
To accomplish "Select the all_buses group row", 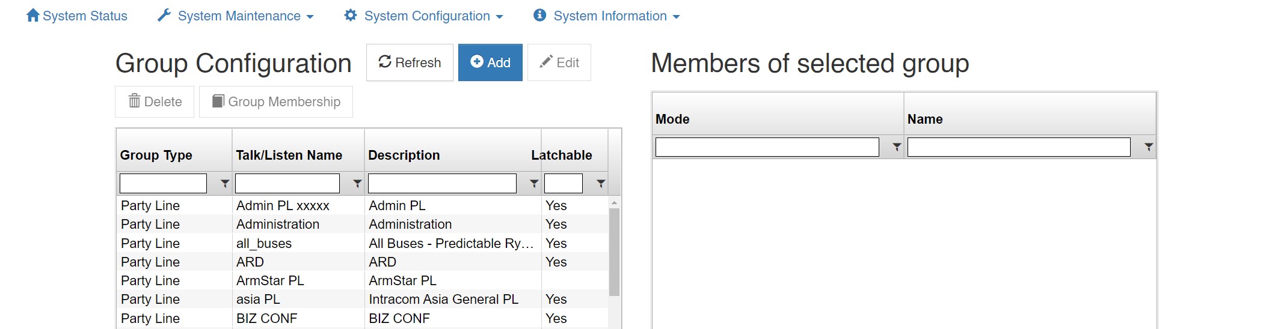I will [362, 243].
